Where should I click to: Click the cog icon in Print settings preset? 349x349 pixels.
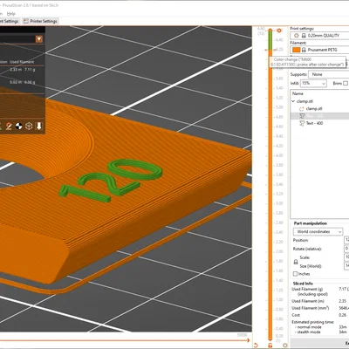tap(297, 36)
